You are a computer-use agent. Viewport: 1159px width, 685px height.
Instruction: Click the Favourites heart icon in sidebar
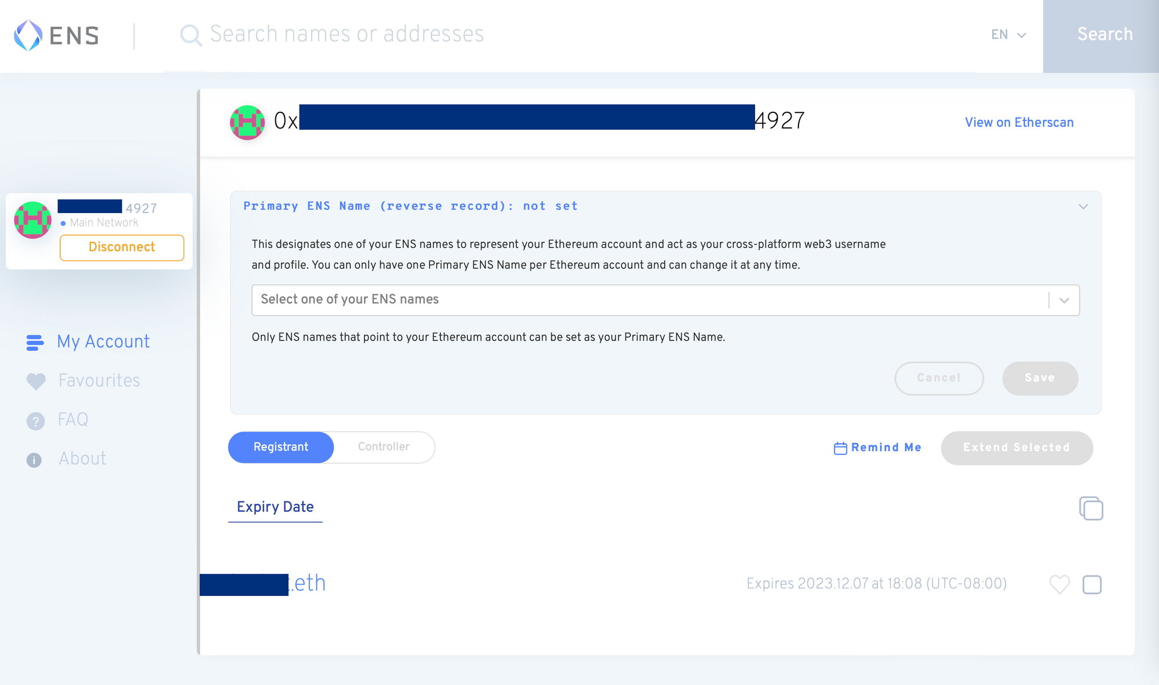coord(35,381)
